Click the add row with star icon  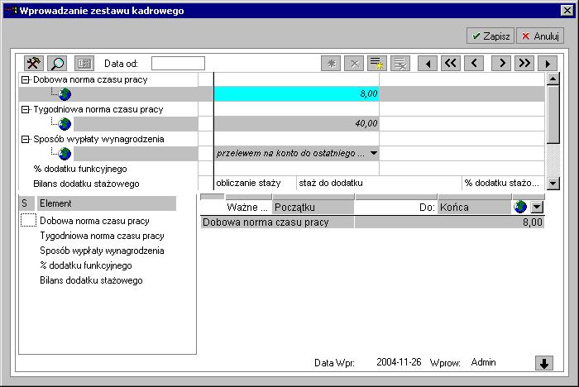click(377, 64)
